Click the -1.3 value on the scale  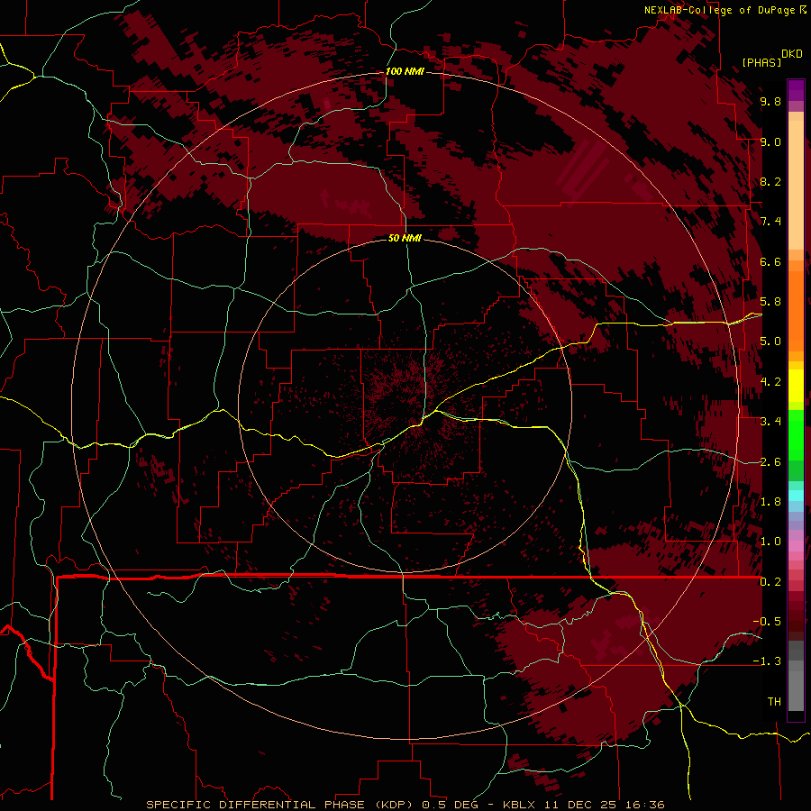767,662
